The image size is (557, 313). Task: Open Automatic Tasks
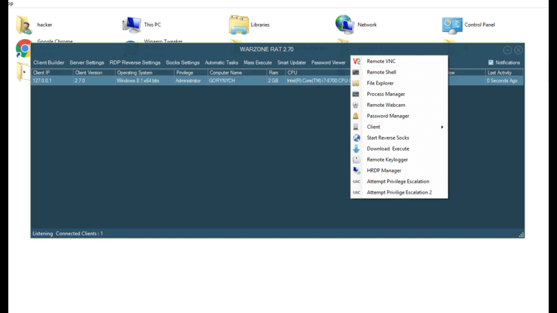[x=221, y=62]
